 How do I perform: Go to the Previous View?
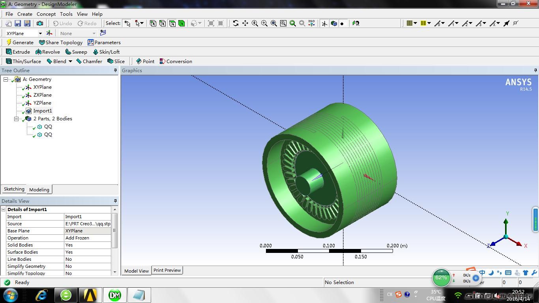pos(293,23)
